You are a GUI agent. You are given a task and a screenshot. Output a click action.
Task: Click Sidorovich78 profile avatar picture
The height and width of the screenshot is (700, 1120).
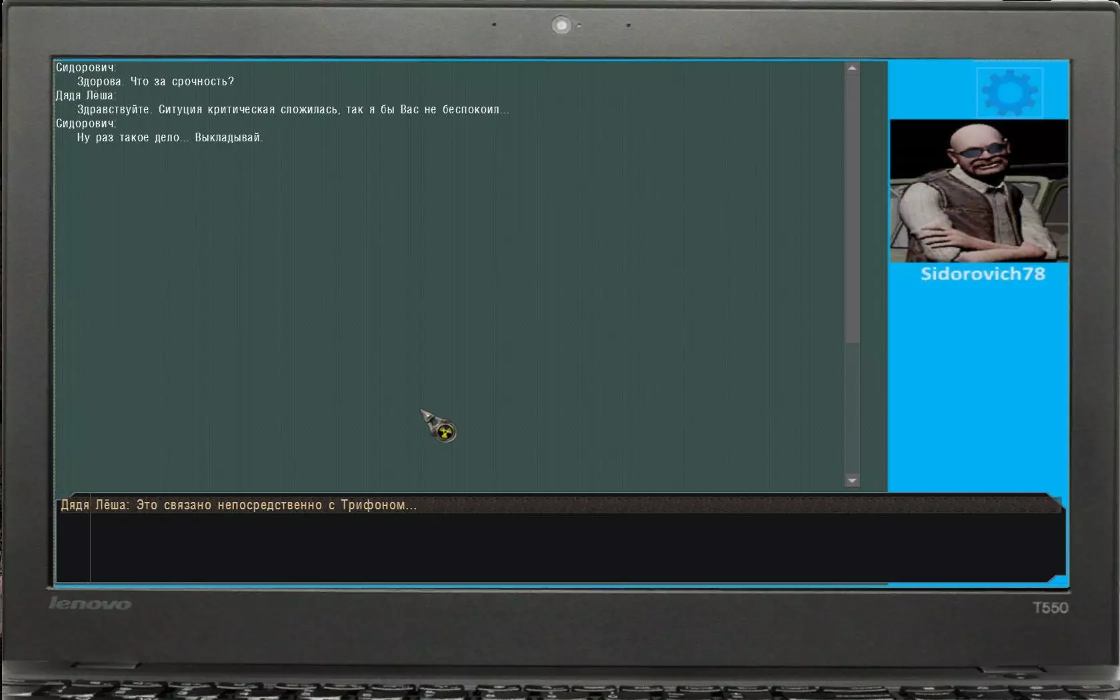tap(979, 191)
